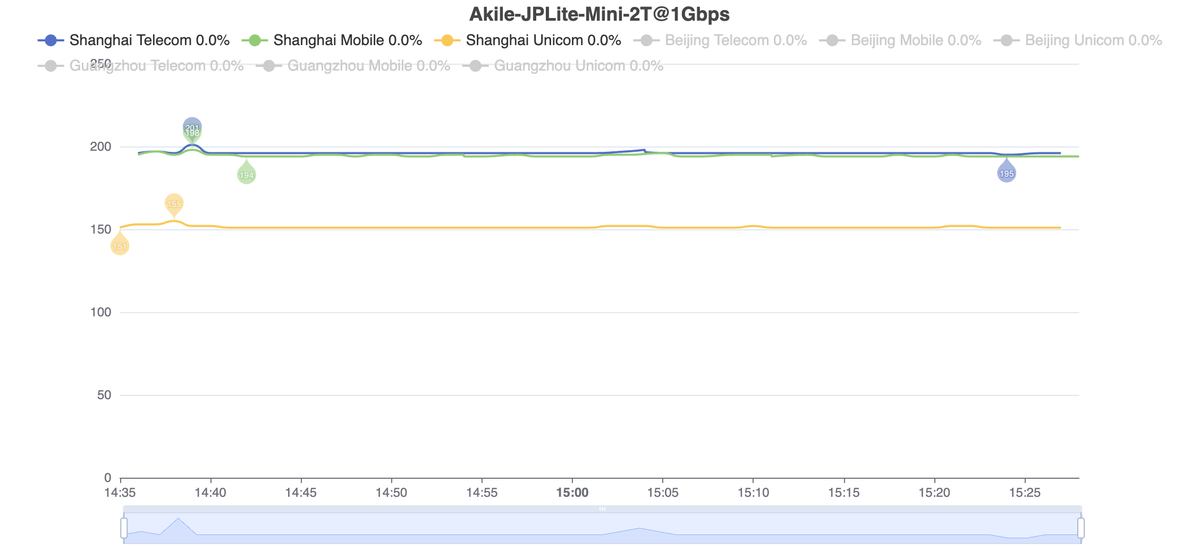Click the spike in the zoom preview
Screen dimensions: 1199x552
[178, 520]
